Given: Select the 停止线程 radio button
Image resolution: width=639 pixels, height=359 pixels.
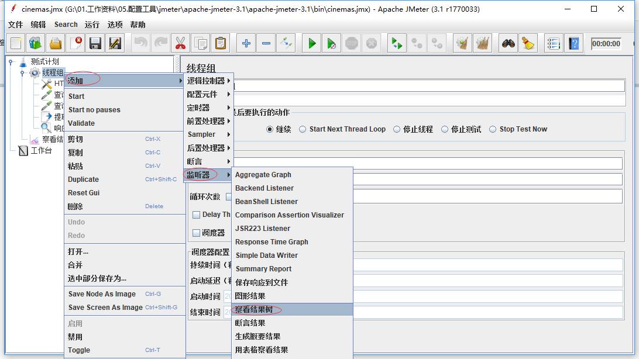Looking at the screenshot, I should click(x=397, y=129).
